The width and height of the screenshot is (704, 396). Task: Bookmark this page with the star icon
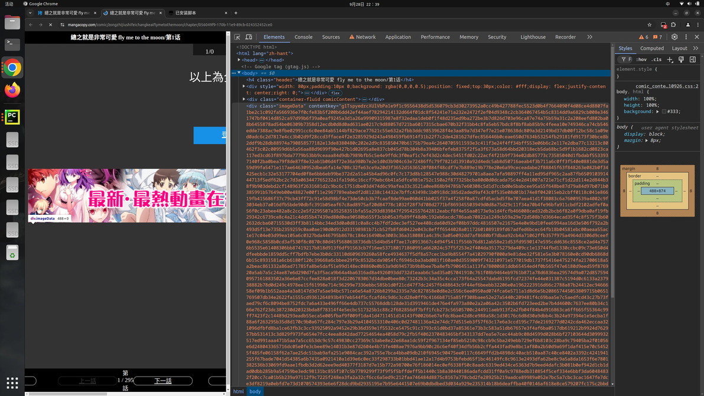click(x=649, y=25)
